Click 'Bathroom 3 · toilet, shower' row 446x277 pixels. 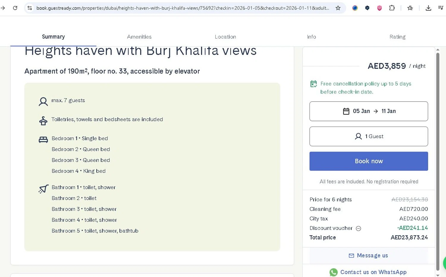(x=84, y=209)
